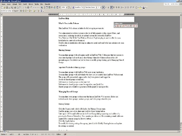The width and height of the screenshot is (182, 136).
Task: Open the EndNote Web preferences icon
Action: click(134, 26)
